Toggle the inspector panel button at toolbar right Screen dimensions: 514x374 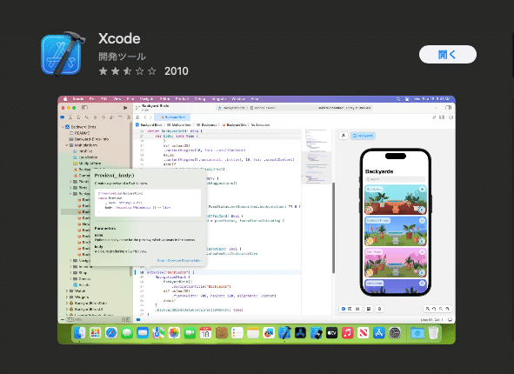tap(448, 108)
